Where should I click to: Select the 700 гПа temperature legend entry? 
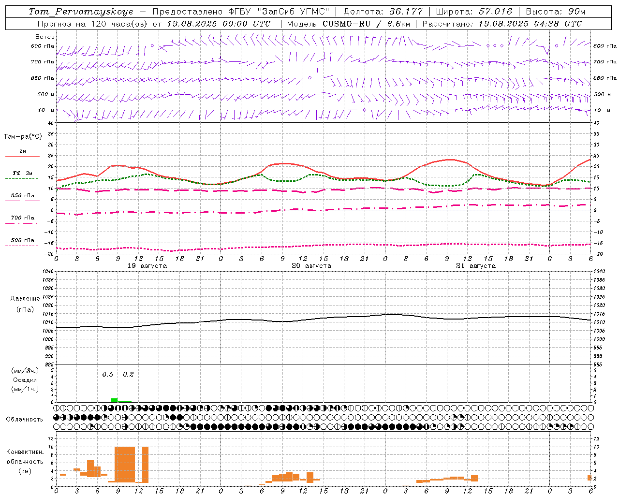click(22, 220)
